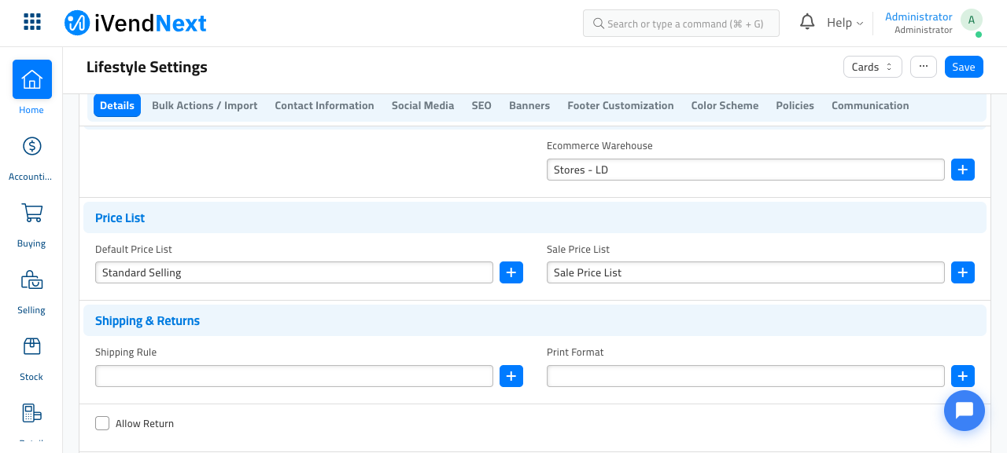Tick the Allow Return checkbox
Viewport: 1007px width, 453px height.
tap(102, 423)
